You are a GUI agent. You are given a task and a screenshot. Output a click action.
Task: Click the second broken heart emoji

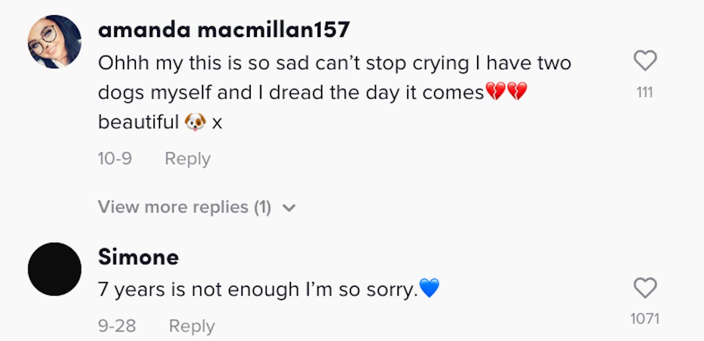[517, 92]
